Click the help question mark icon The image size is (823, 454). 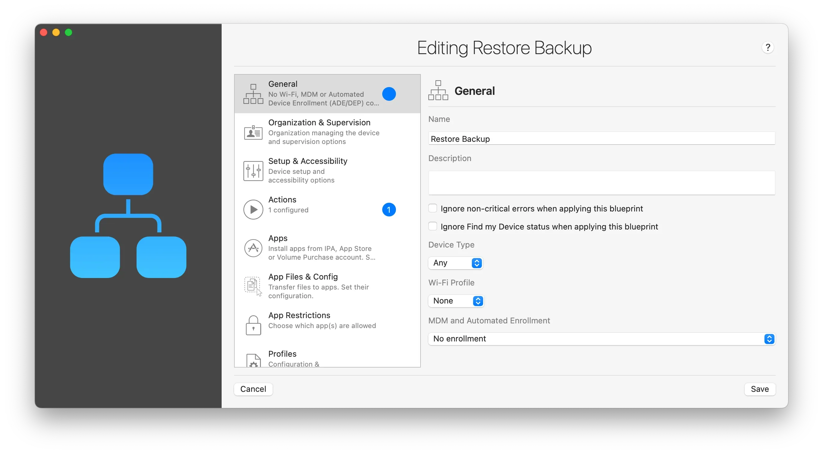(x=768, y=47)
